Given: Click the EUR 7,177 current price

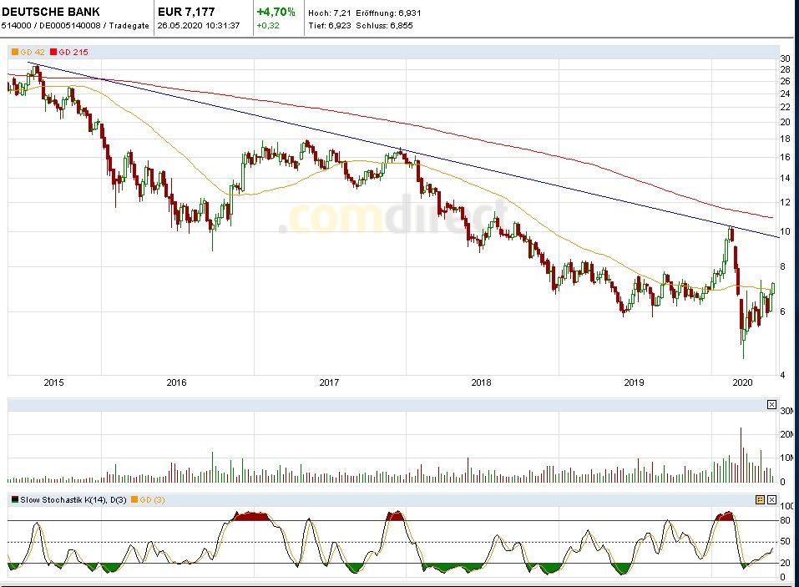Looking at the screenshot, I should pos(186,12).
